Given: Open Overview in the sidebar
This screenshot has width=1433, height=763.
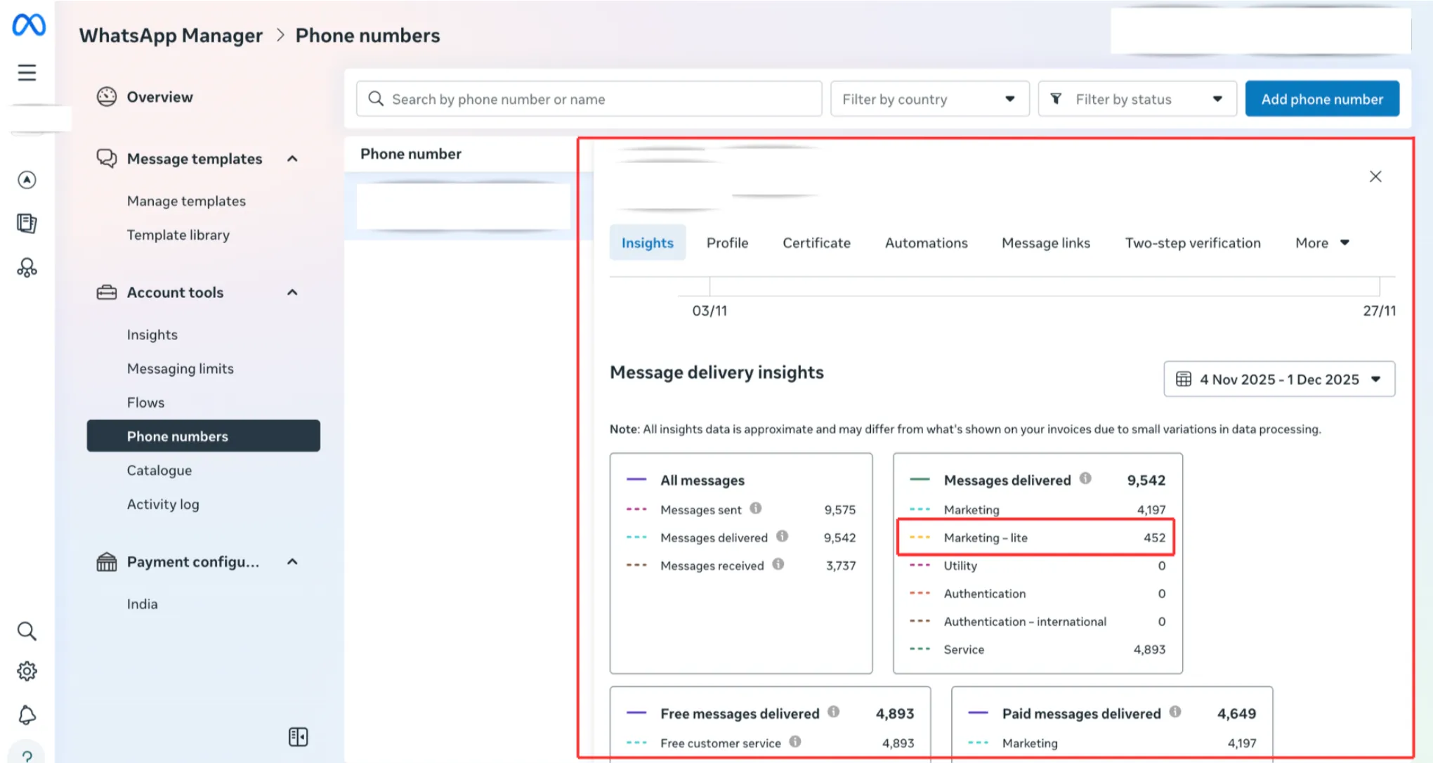Looking at the screenshot, I should (x=159, y=97).
